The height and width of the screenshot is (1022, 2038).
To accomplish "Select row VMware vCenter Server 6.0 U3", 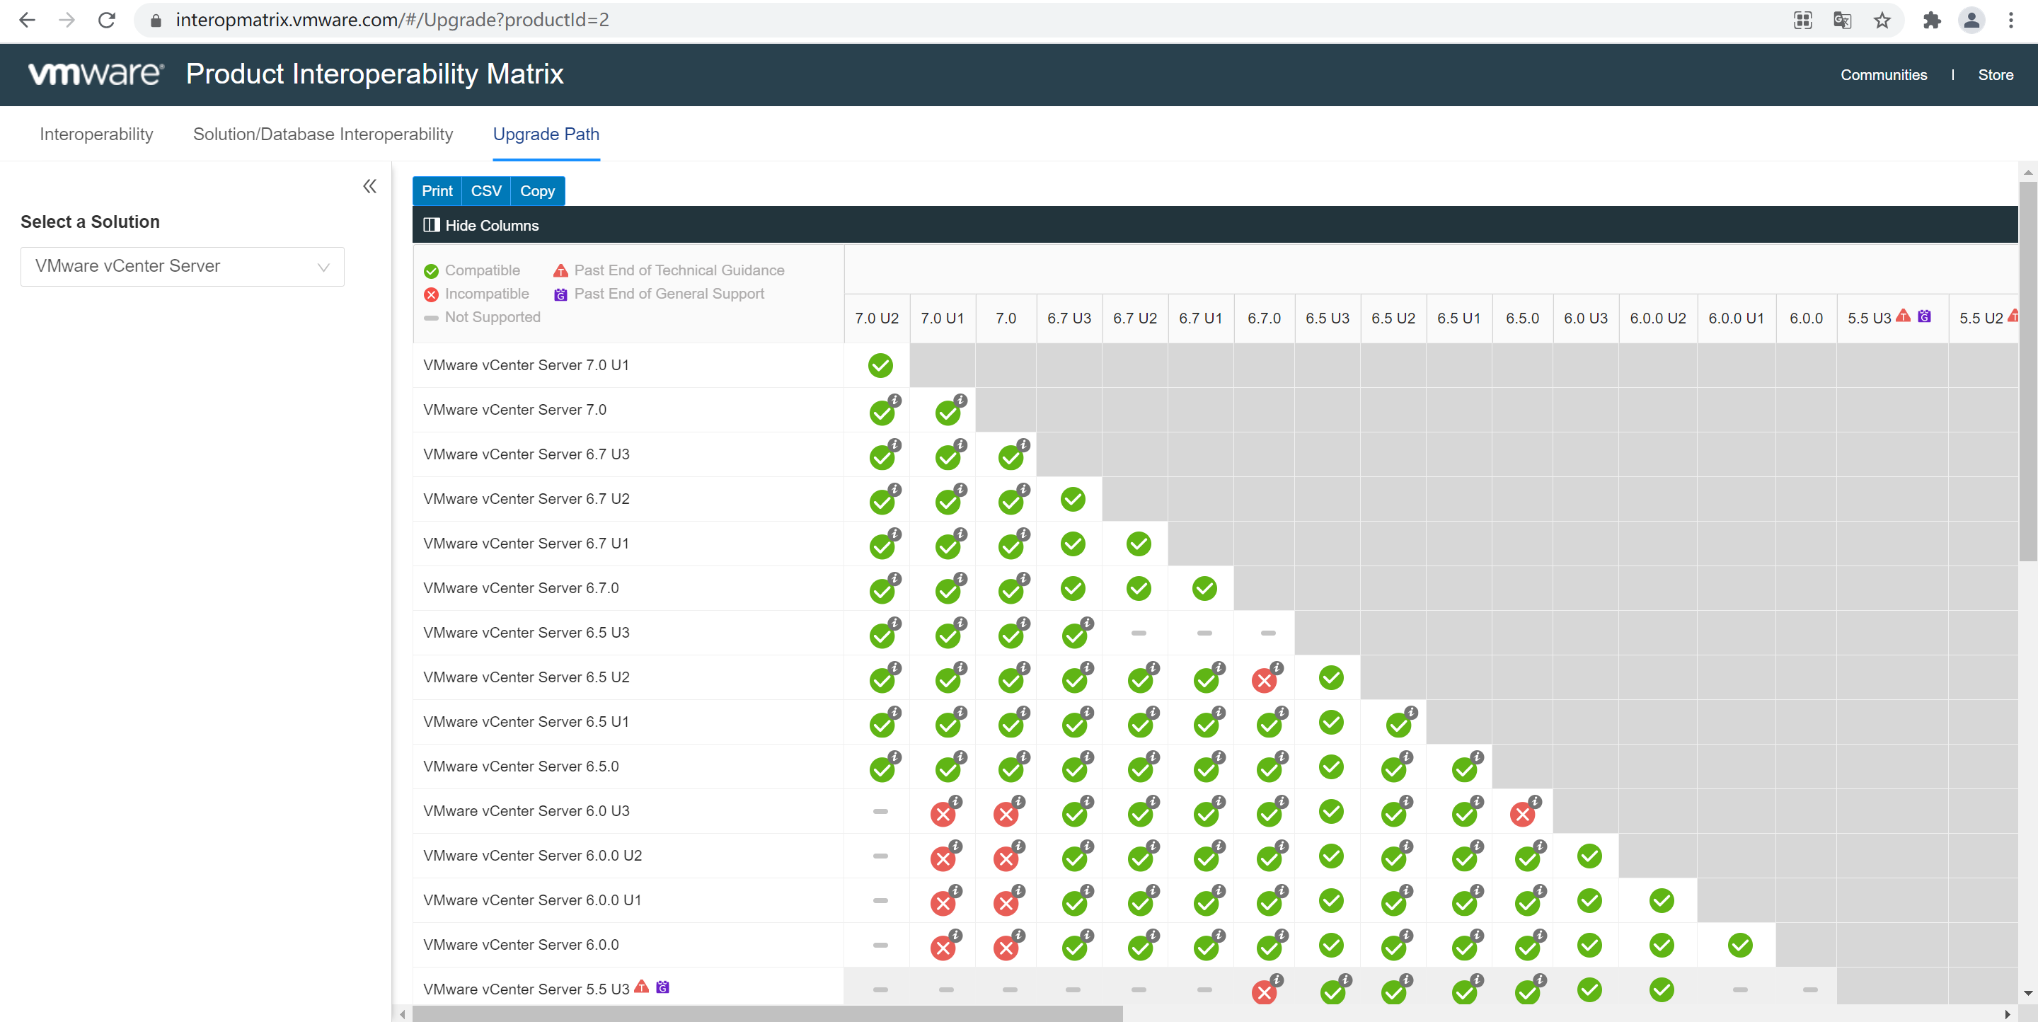I will [628, 811].
